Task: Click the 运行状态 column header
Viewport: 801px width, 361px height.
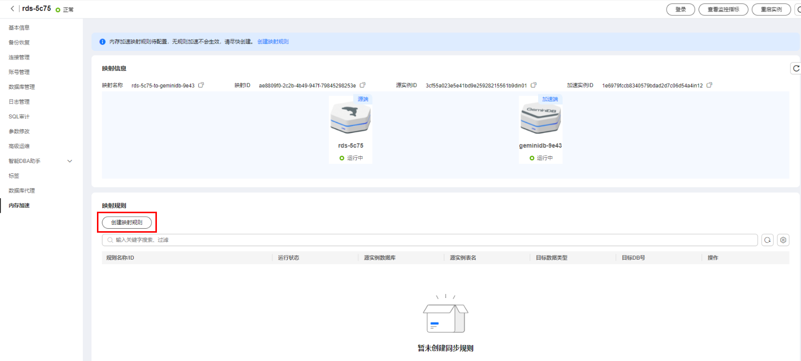Action: pyautogui.click(x=288, y=258)
